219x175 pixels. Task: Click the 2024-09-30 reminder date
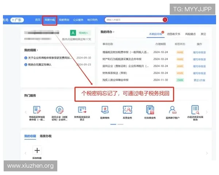[x=84, y=58]
